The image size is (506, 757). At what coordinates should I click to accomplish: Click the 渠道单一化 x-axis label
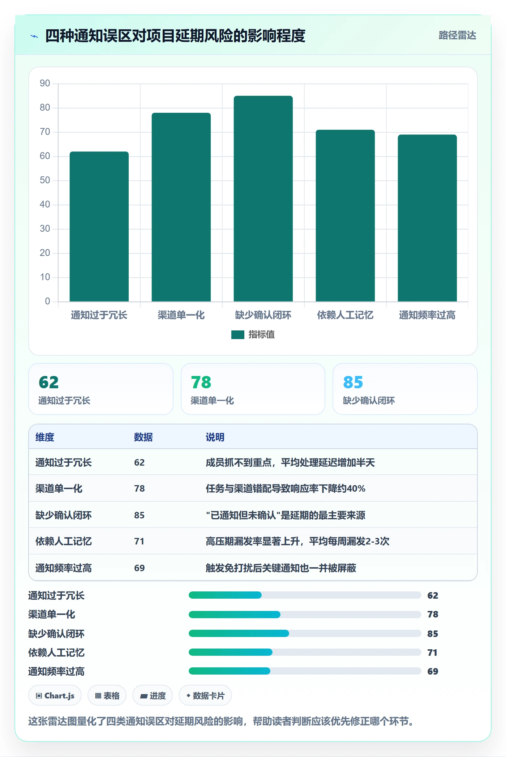tap(181, 315)
